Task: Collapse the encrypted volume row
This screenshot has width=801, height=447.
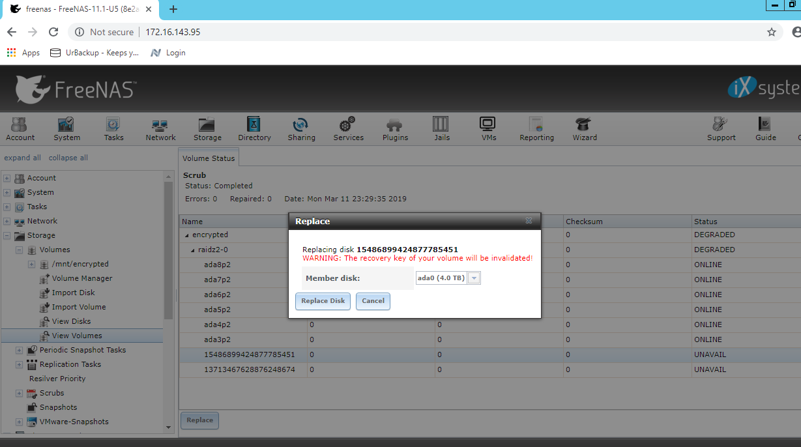Action: pyautogui.click(x=186, y=235)
